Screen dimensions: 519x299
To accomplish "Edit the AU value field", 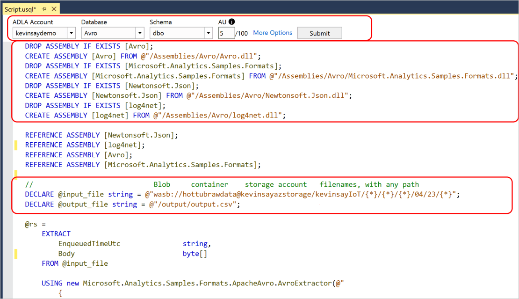I will (226, 32).
